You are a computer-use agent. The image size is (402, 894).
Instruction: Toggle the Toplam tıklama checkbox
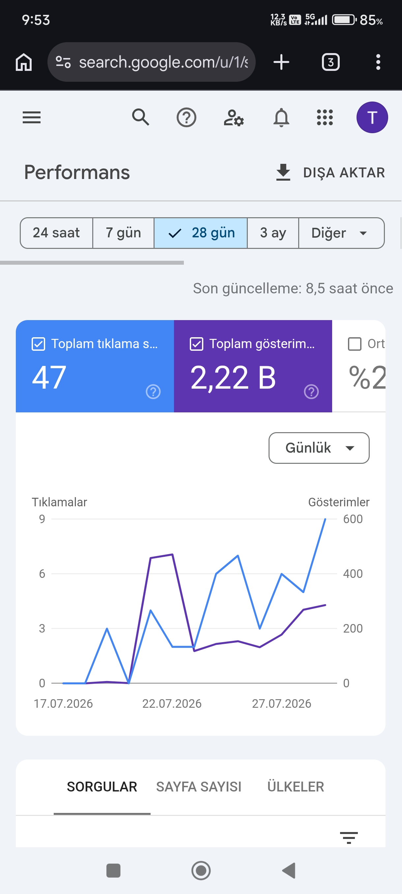[38, 344]
